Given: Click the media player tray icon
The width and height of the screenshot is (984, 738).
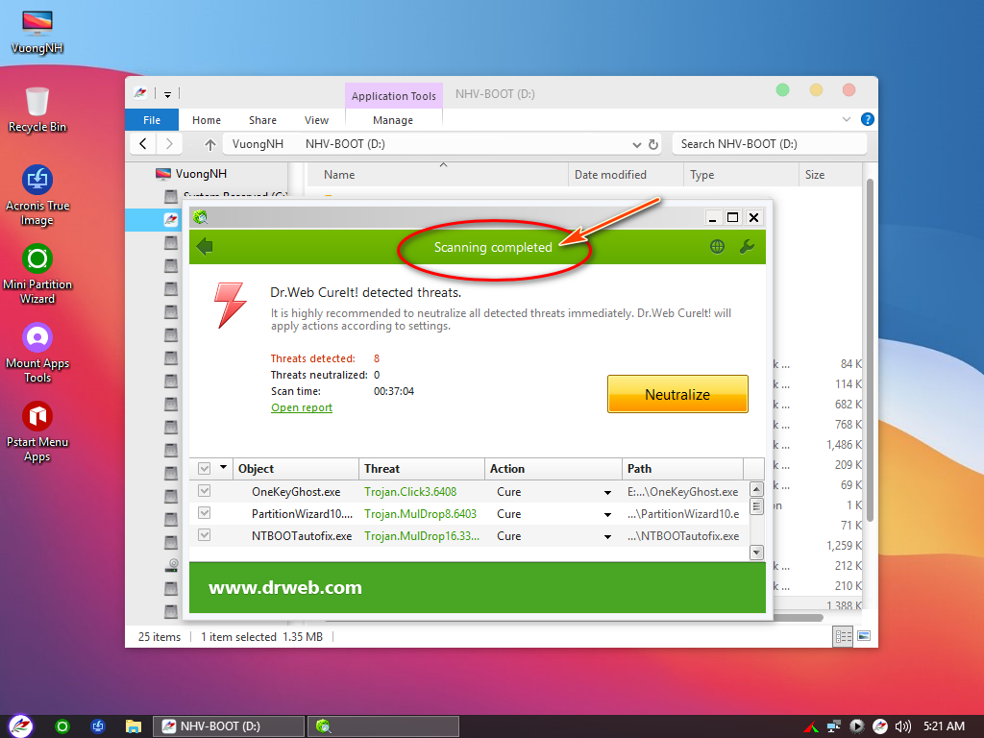Looking at the screenshot, I should click(856, 726).
